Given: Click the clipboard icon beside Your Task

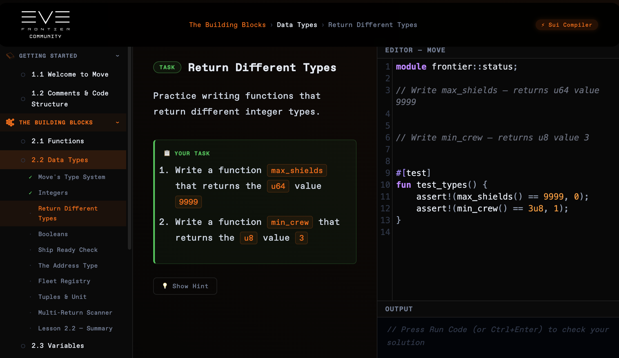Looking at the screenshot, I should pos(167,153).
